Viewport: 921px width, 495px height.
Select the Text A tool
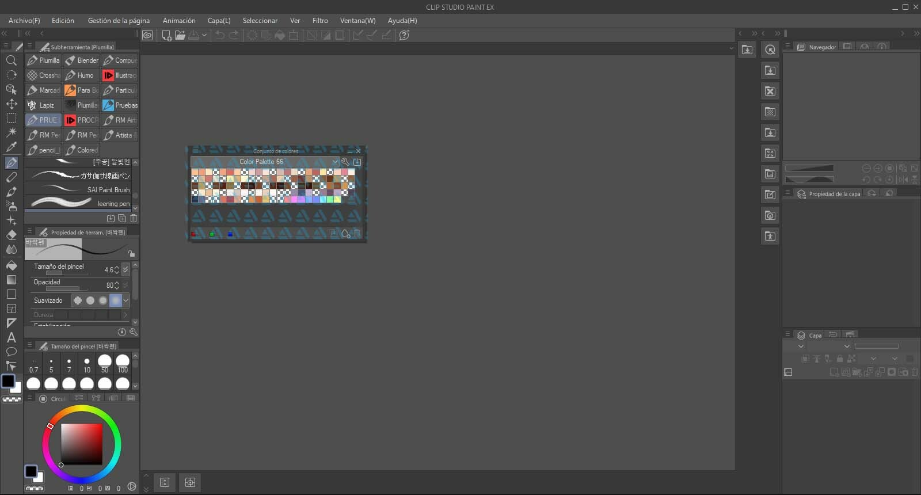click(x=11, y=337)
